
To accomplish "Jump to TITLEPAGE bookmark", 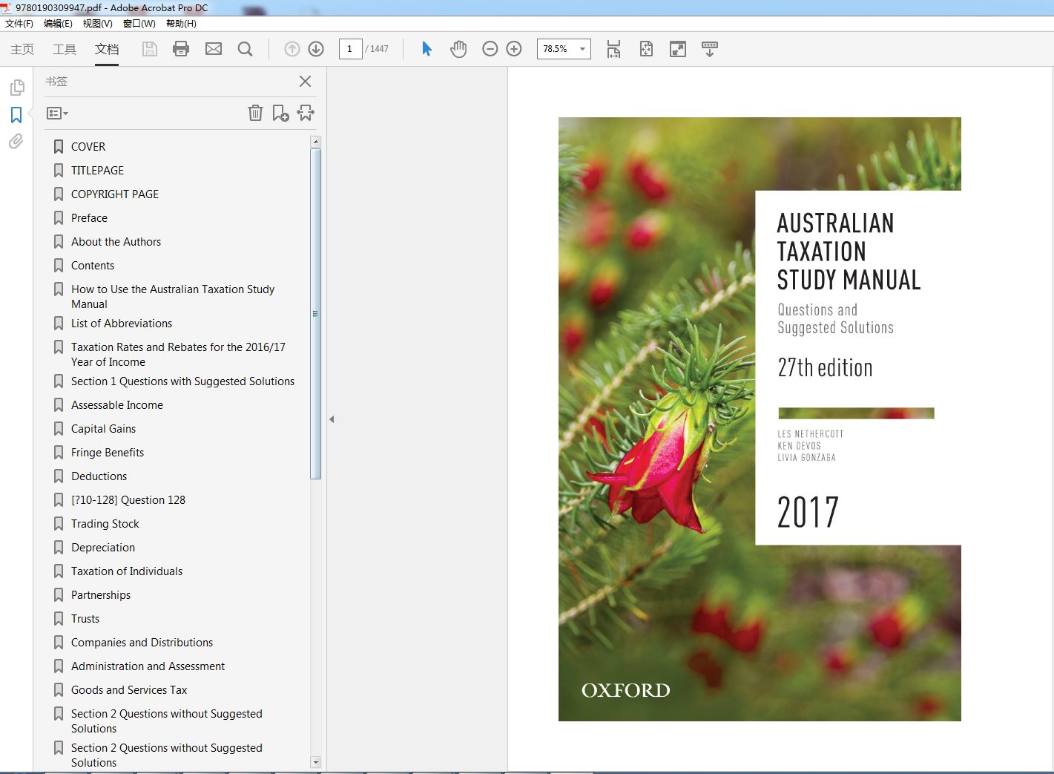I will point(97,171).
